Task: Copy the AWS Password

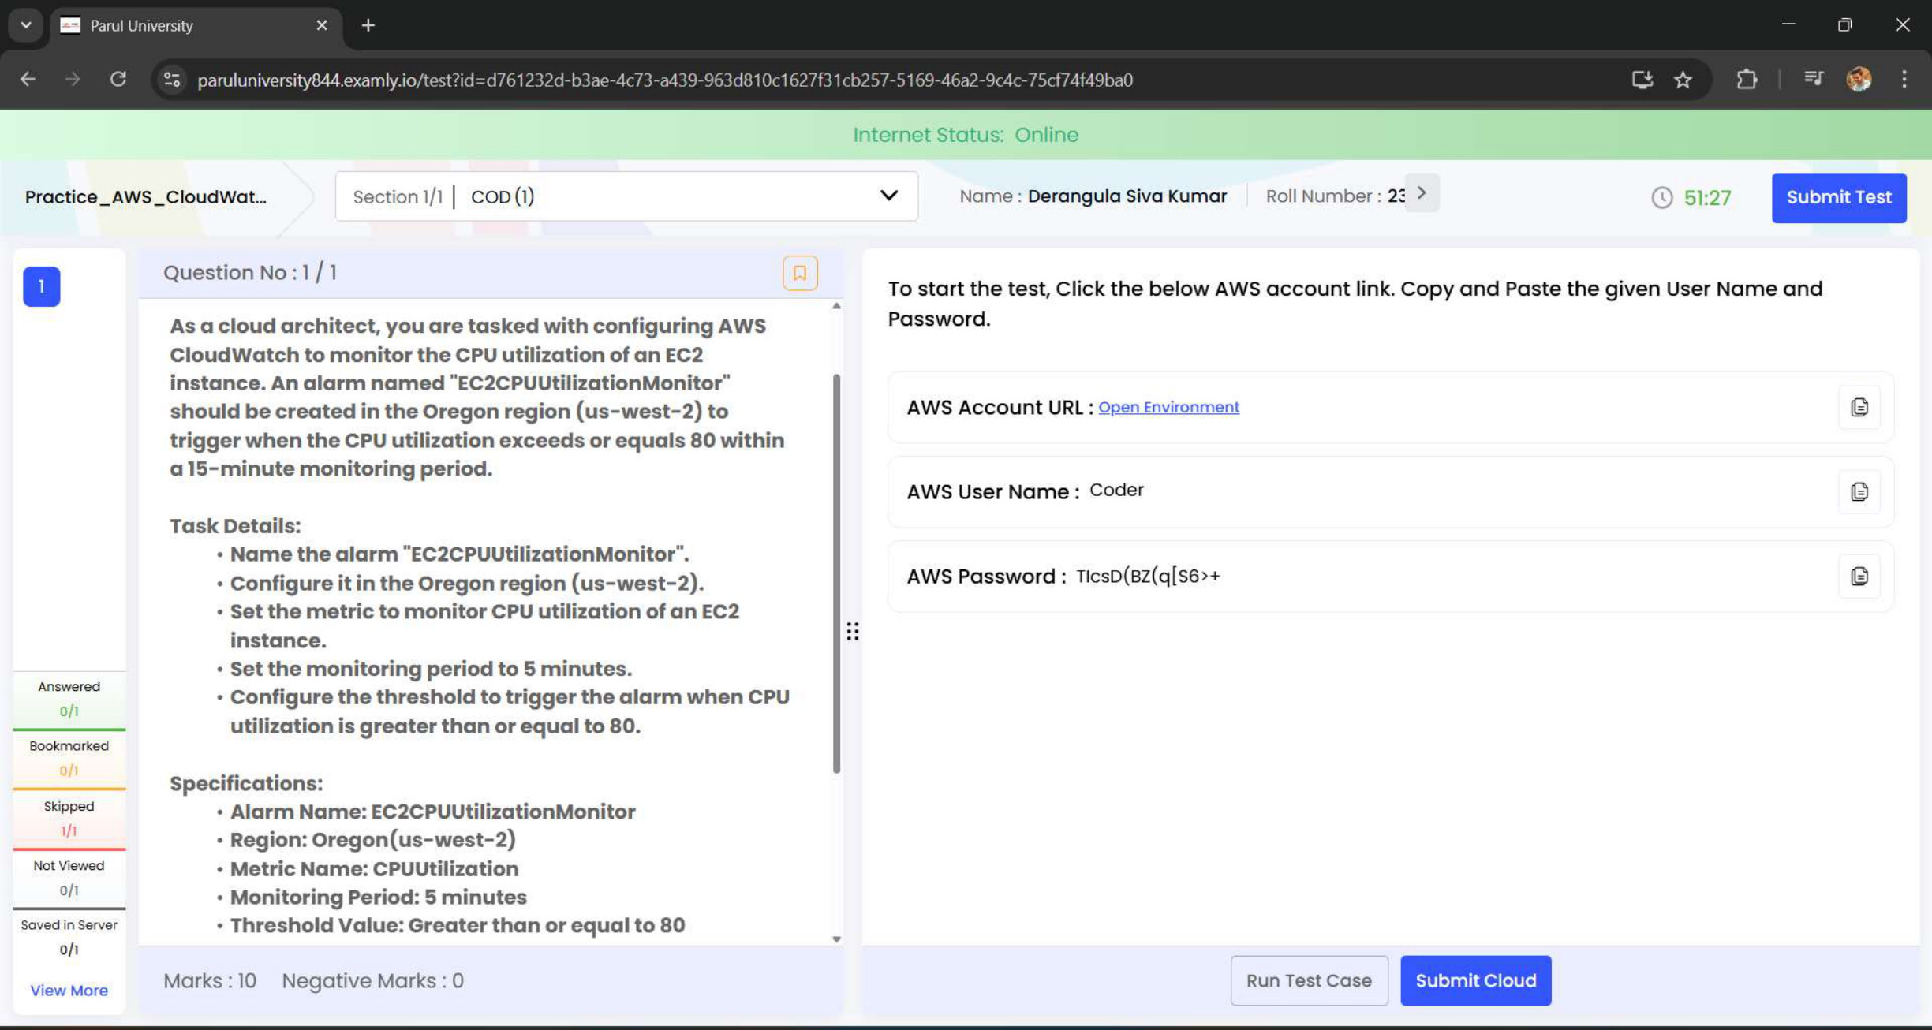Action: (1859, 576)
